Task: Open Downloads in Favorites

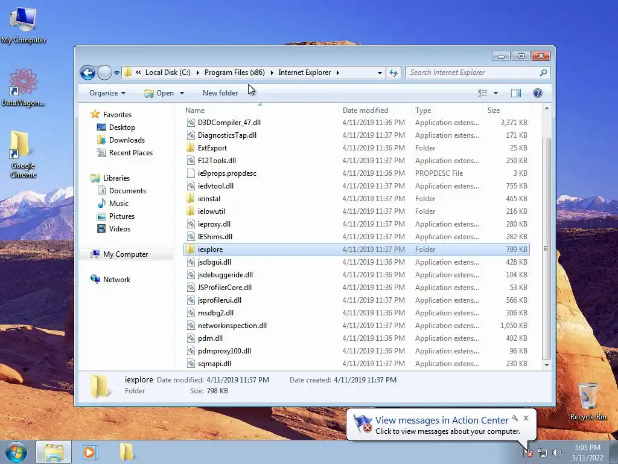Action: tap(127, 140)
